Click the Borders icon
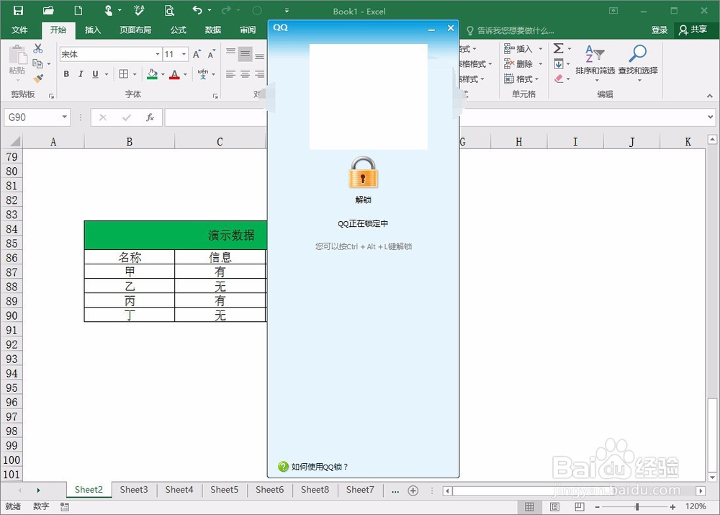Image resolution: width=720 pixels, height=515 pixels. click(124, 74)
